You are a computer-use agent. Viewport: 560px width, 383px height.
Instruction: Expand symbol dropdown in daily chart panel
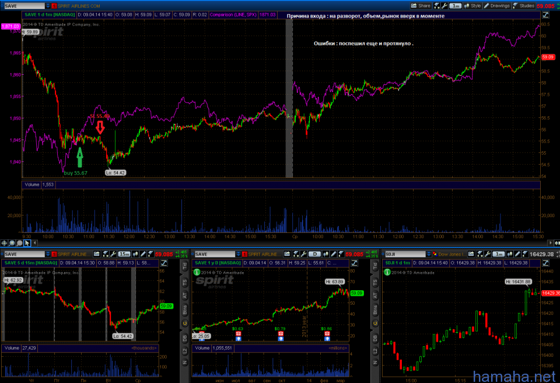(239, 254)
